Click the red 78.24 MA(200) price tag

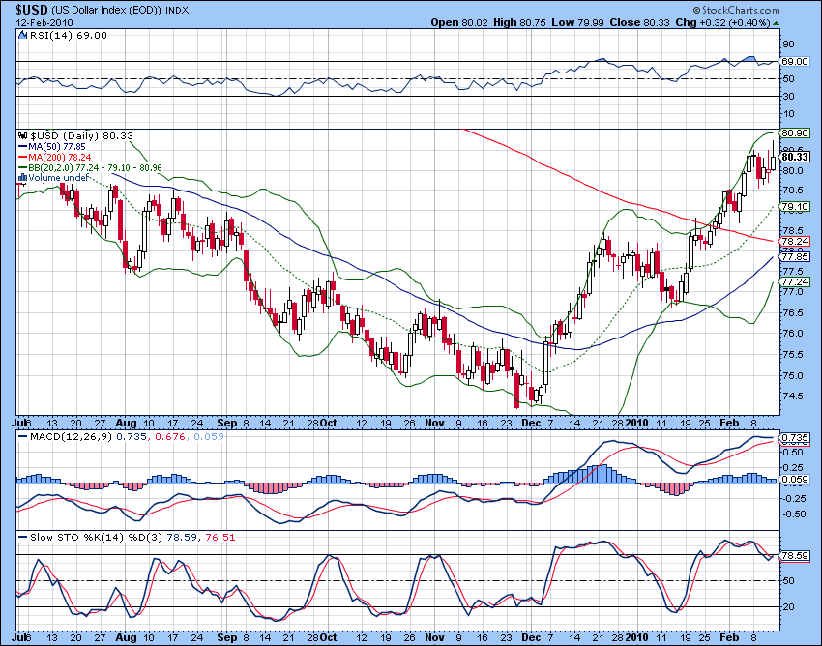(795, 241)
